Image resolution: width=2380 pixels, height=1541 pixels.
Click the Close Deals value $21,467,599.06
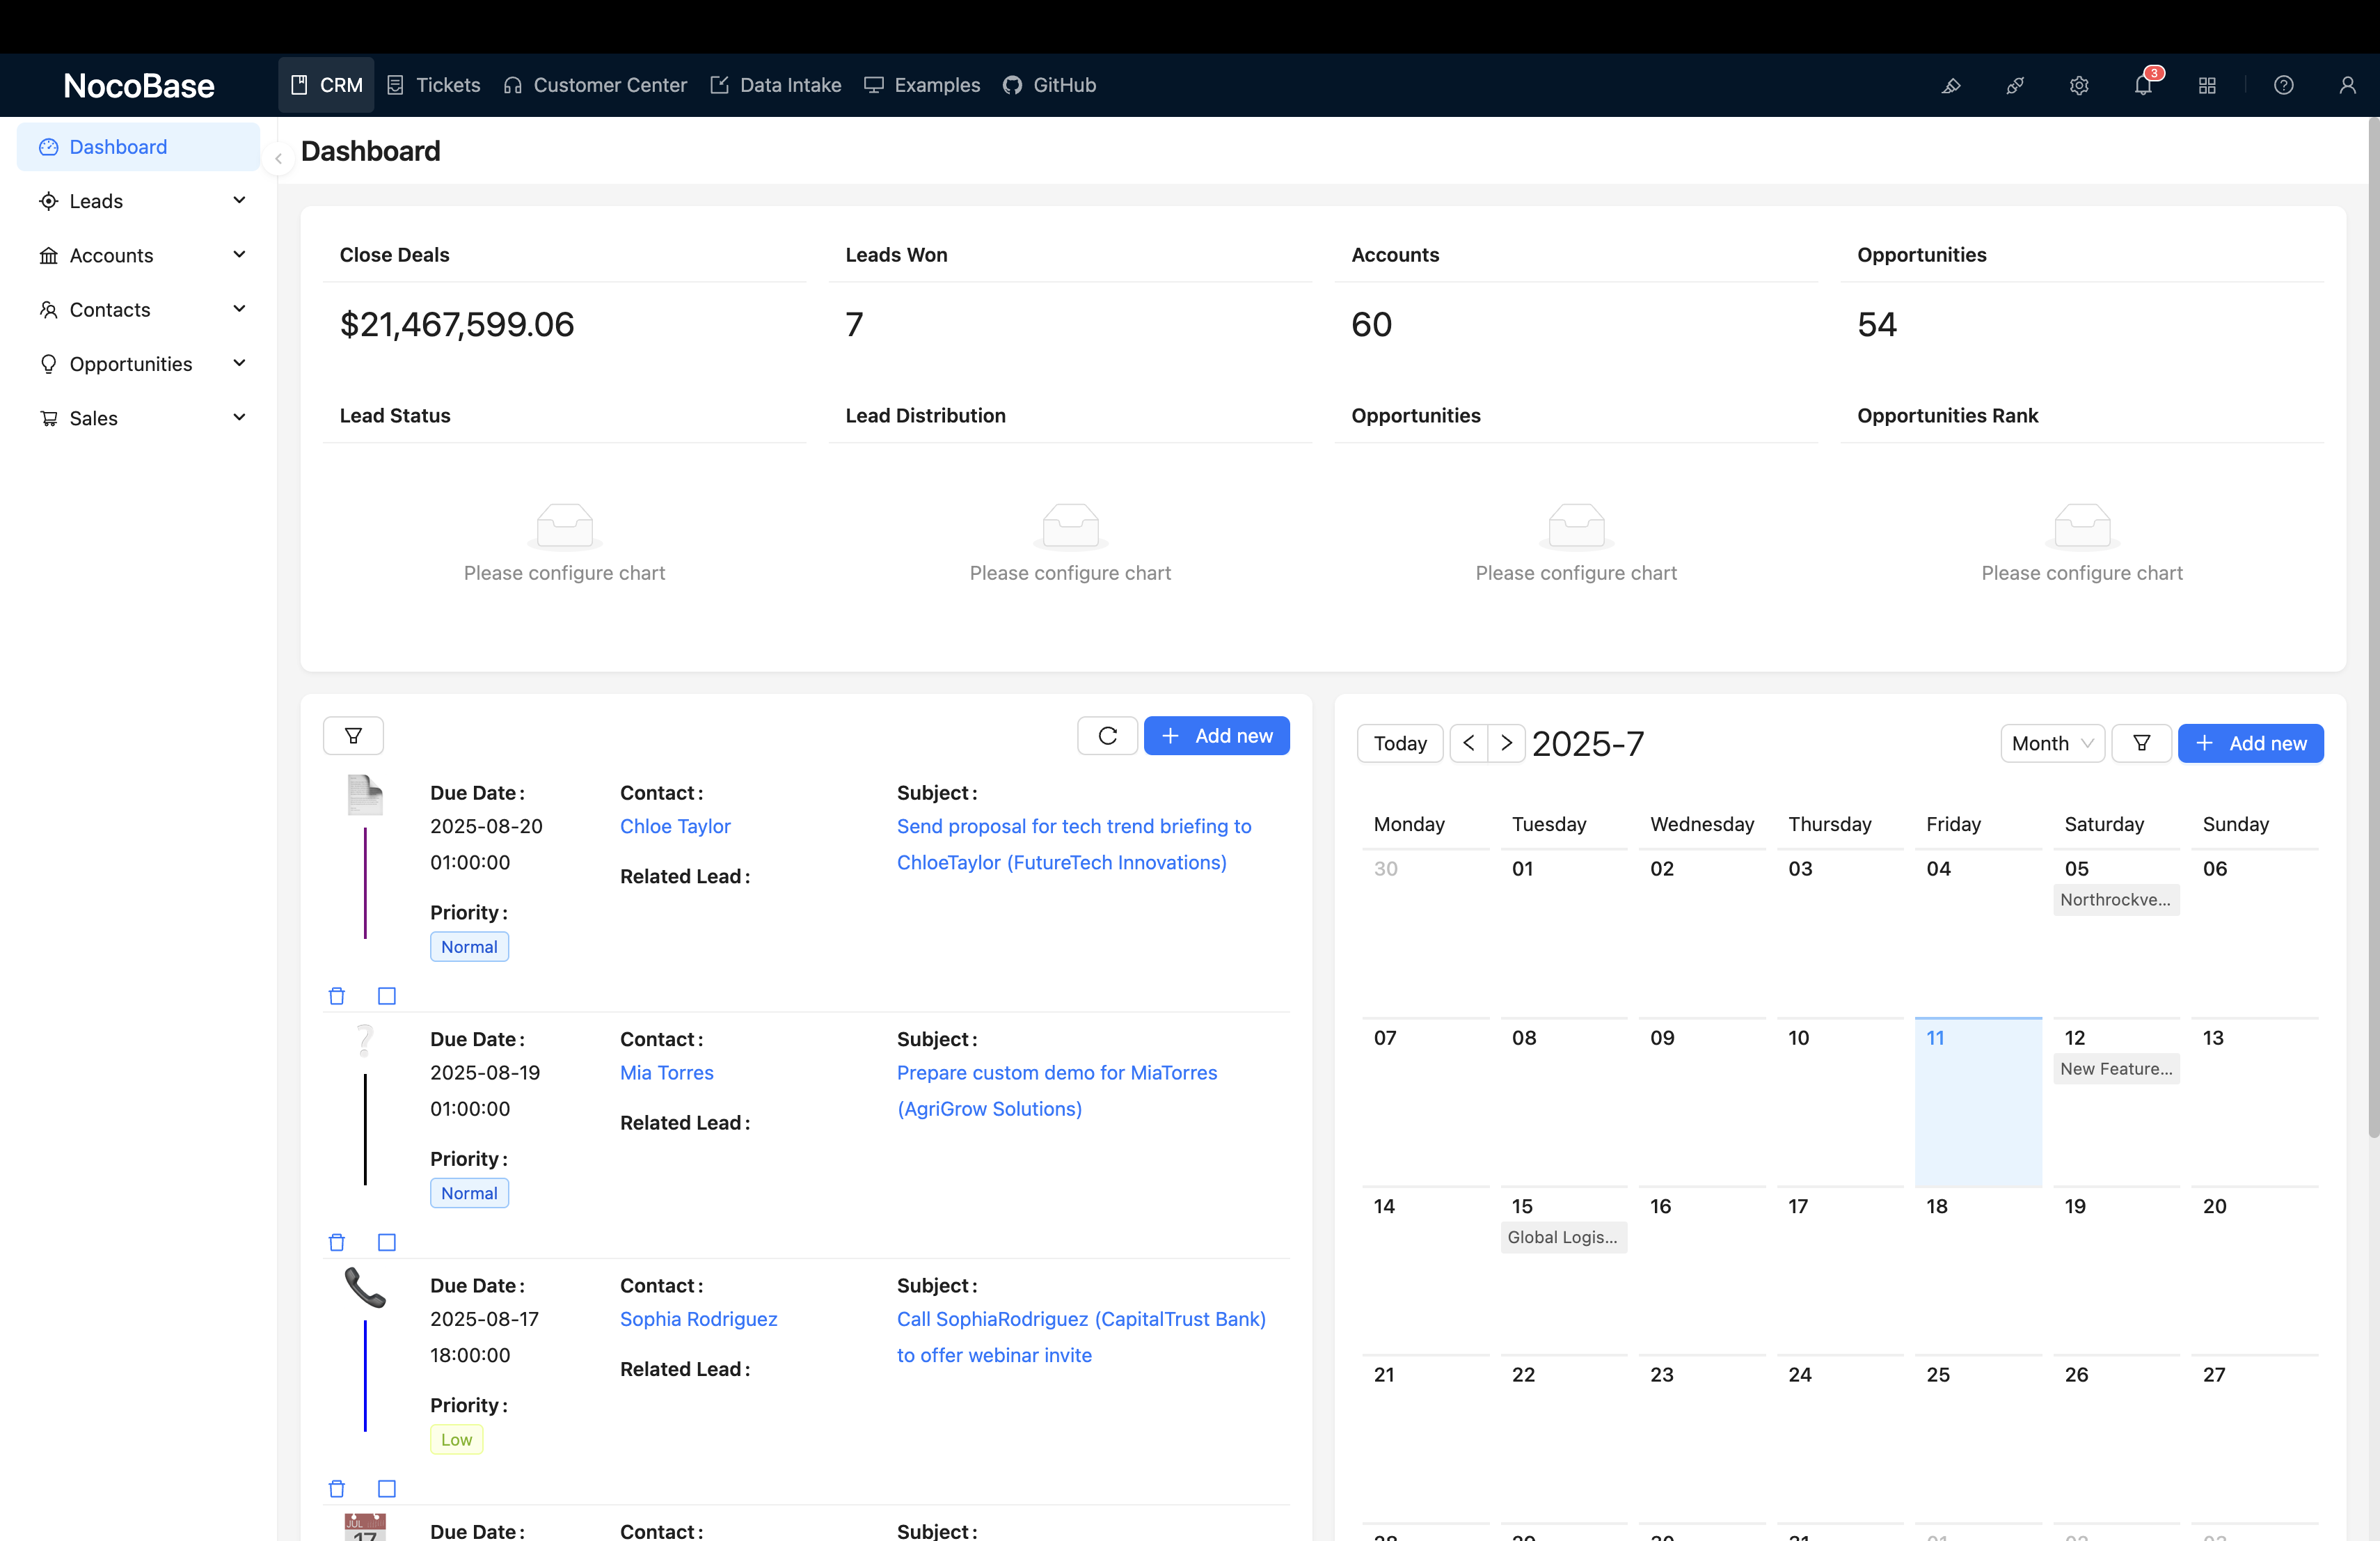point(457,324)
